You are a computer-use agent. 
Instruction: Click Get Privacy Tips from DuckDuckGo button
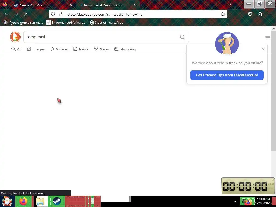click(x=227, y=75)
